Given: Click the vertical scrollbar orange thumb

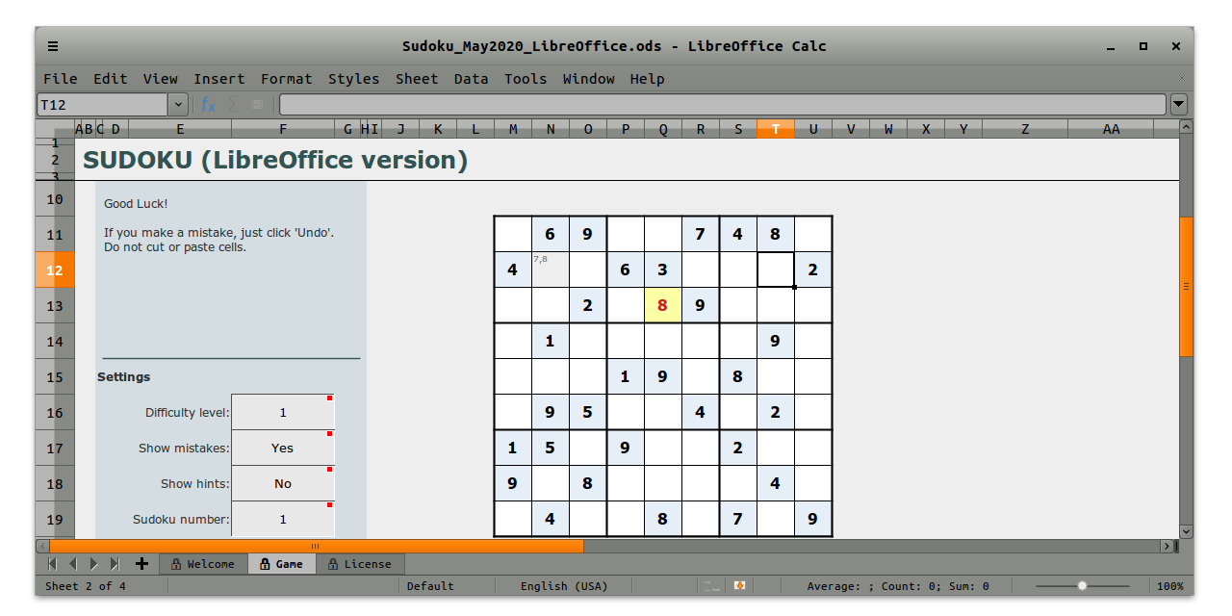Looking at the screenshot, I should (x=1186, y=286).
